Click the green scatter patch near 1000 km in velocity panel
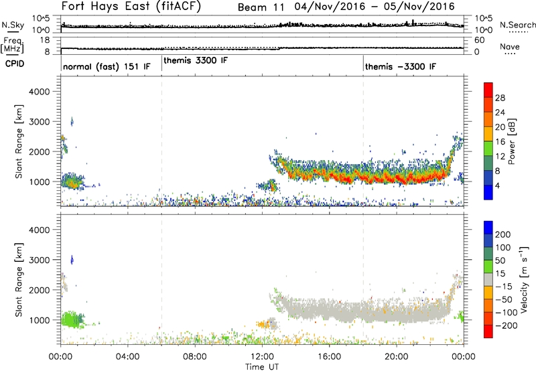This screenshot has width=536, height=371. (x=72, y=319)
